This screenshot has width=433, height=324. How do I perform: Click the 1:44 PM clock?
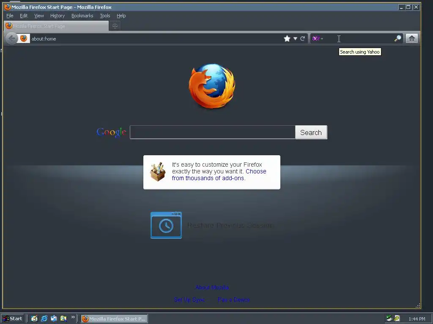click(x=417, y=319)
